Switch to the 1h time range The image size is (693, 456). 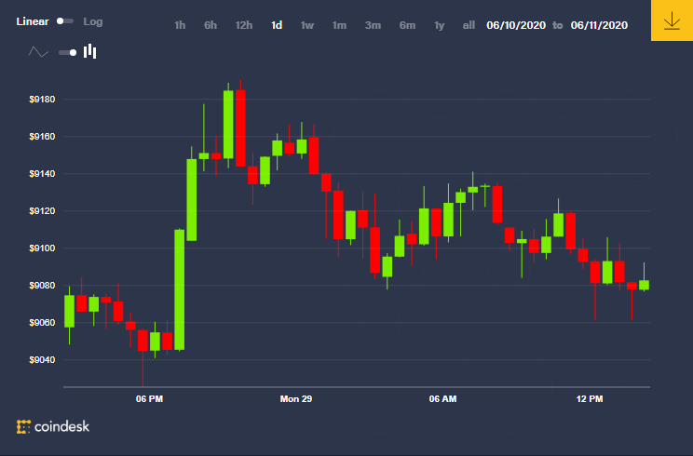180,25
